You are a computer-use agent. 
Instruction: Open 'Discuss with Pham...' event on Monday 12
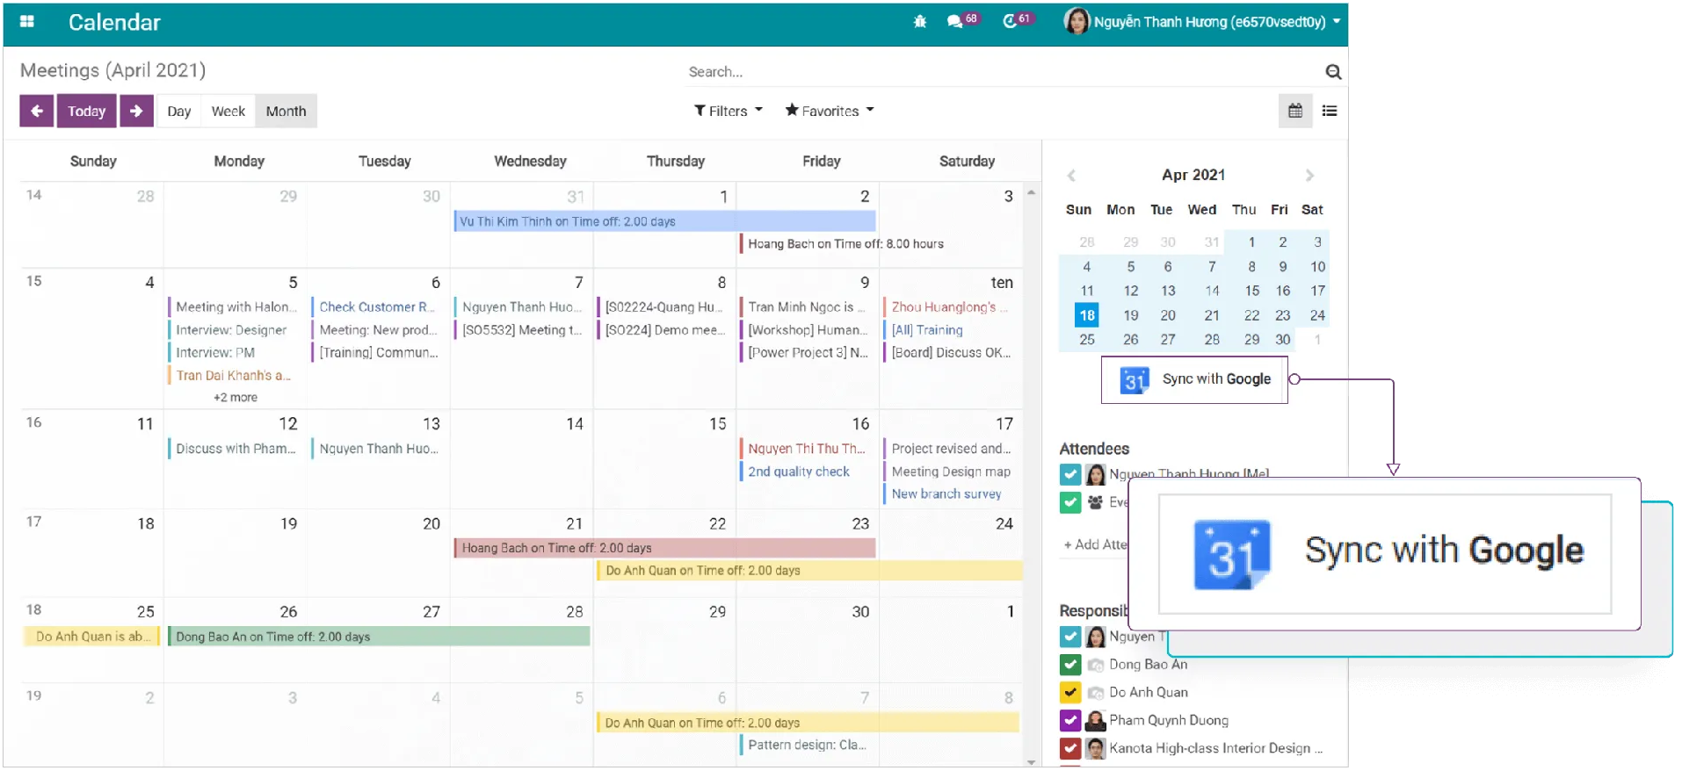235,450
